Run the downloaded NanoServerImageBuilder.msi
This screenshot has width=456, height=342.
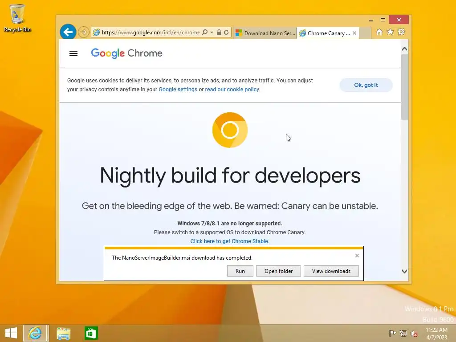(240, 271)
